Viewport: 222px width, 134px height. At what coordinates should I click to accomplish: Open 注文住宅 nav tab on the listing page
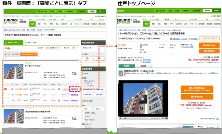click(64, 24)
